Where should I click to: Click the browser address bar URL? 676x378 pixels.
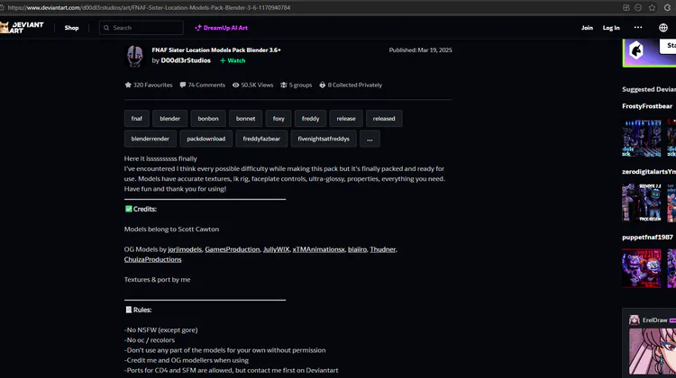pos(149,8)
